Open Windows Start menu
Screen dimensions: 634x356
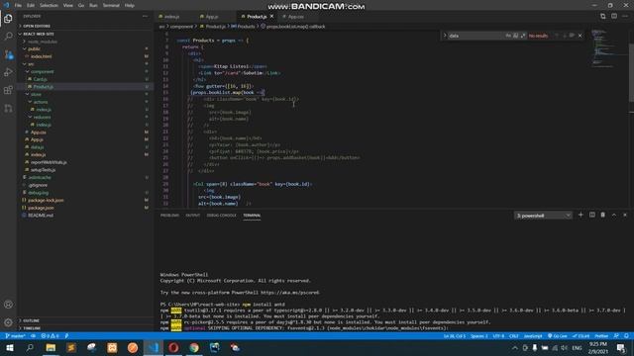(x=9, y=347)
